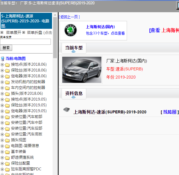This screenshot has height=175, width=179.
Task: Open the 上海斯柯达(国内) link
Action: point(100,27)
